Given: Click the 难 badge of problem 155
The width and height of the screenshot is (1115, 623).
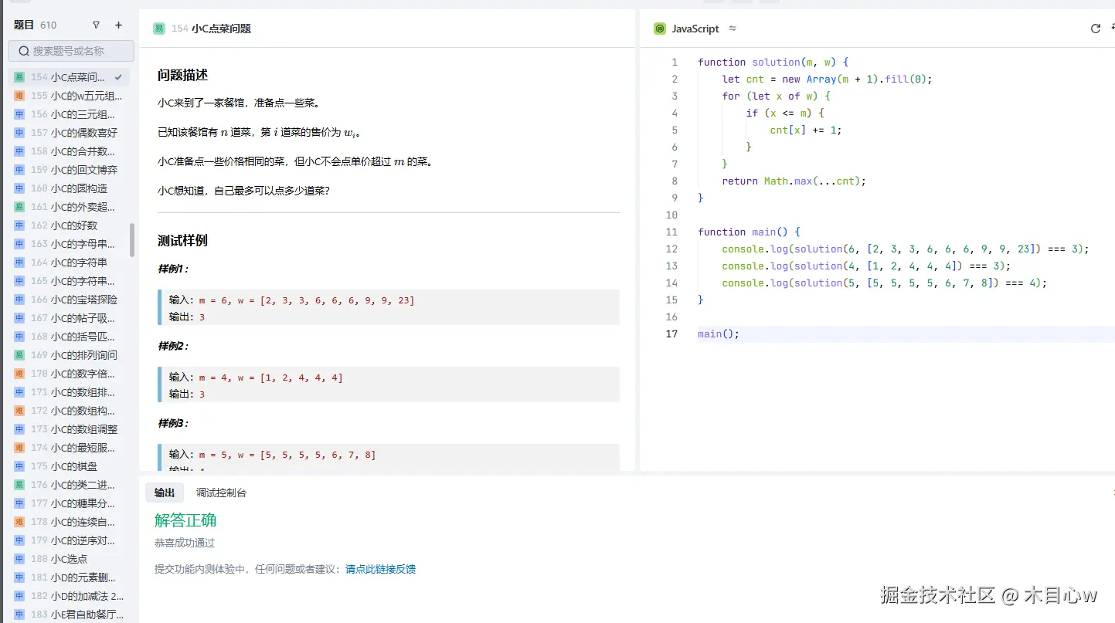Looking at the screenshot, I should [x=19, y=96].
